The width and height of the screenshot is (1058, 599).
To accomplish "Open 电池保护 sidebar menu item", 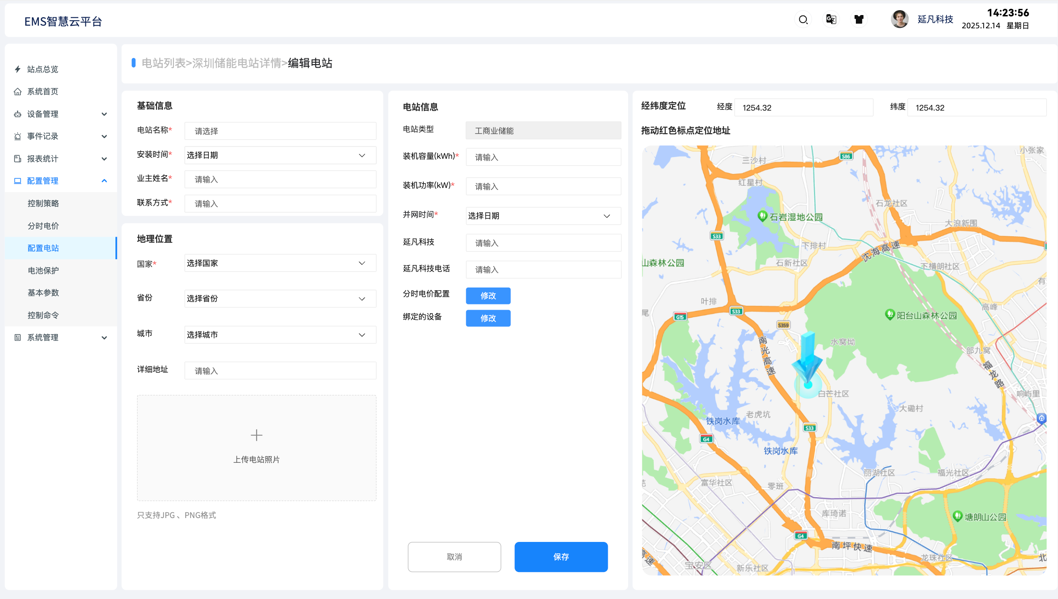I will (43, 270).
